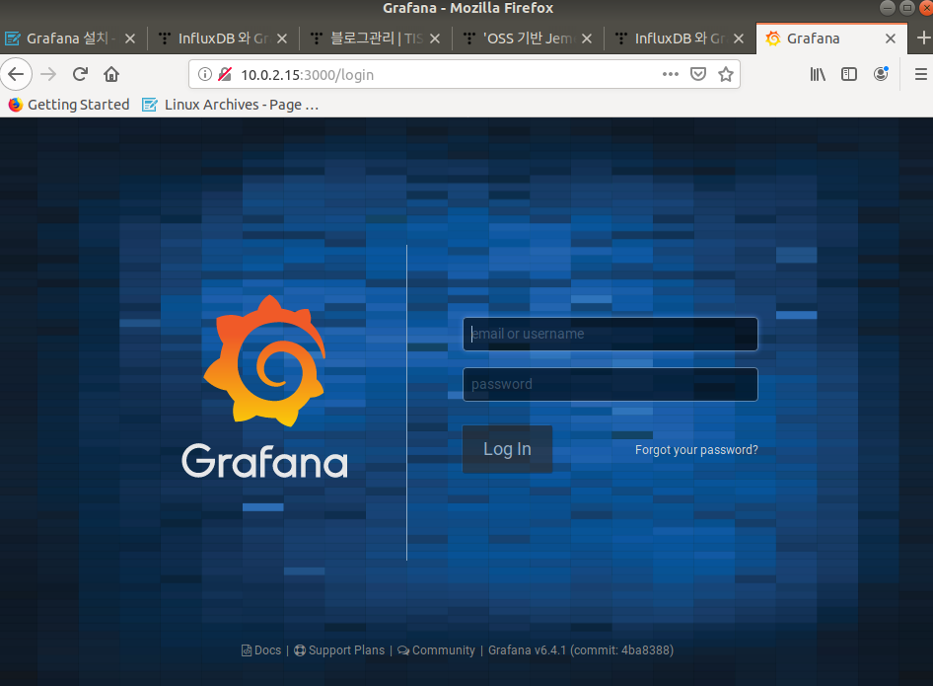Screen dimensions: 933x686
Task: Select the active Grafana tab
Action: click(831, 38)
